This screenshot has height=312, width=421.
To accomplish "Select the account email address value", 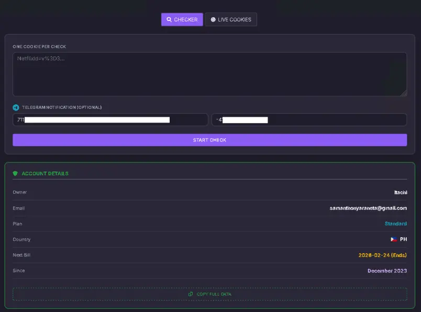I will tap(368, 208).
